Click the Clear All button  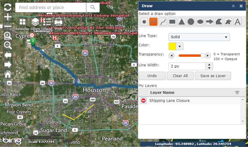tap(180, 76)
